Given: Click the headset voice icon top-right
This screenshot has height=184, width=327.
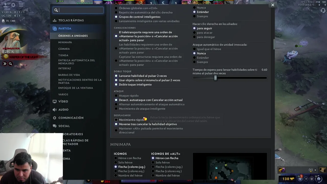Looking at the screenshot, I should [323, 11].
